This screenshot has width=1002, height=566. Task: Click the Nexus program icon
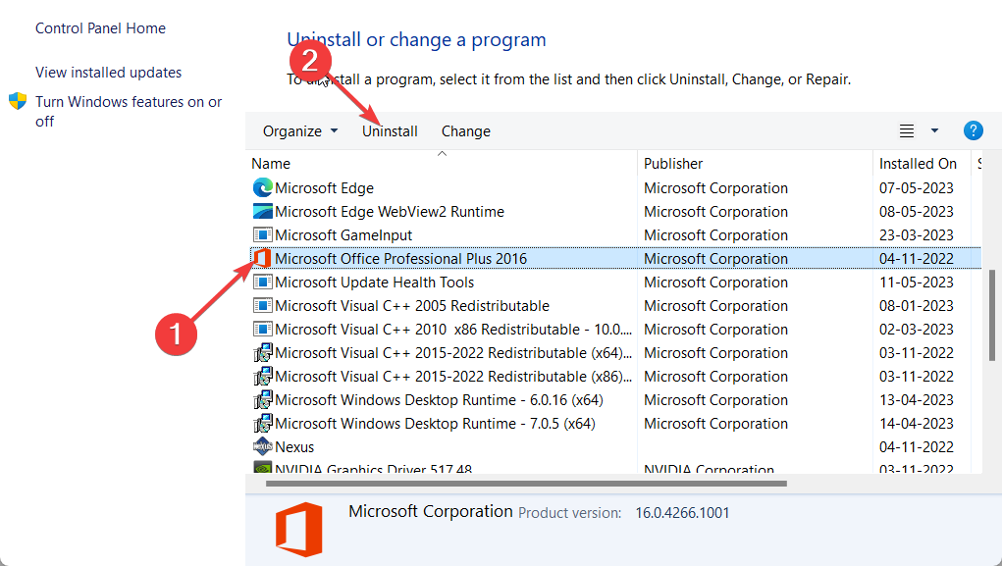[263, 446]
